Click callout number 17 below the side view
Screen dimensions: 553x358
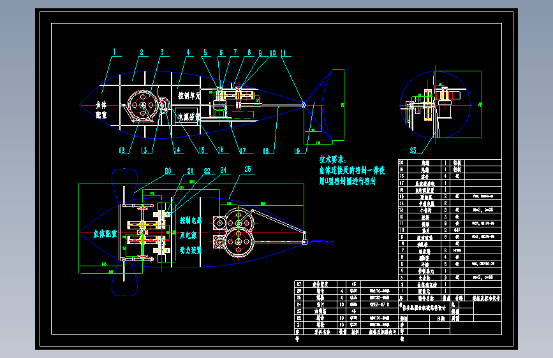coord(242,150)
